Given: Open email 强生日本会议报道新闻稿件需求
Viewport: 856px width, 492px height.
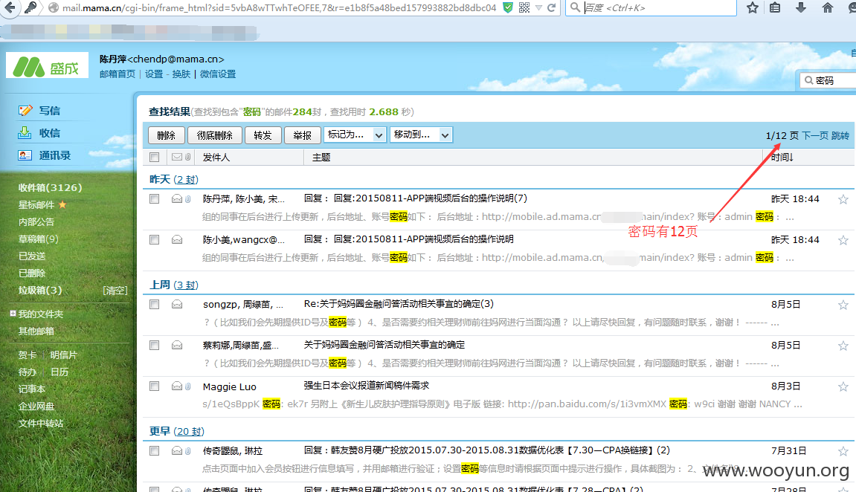Looking at the screenshot, I should pos(367,386).
